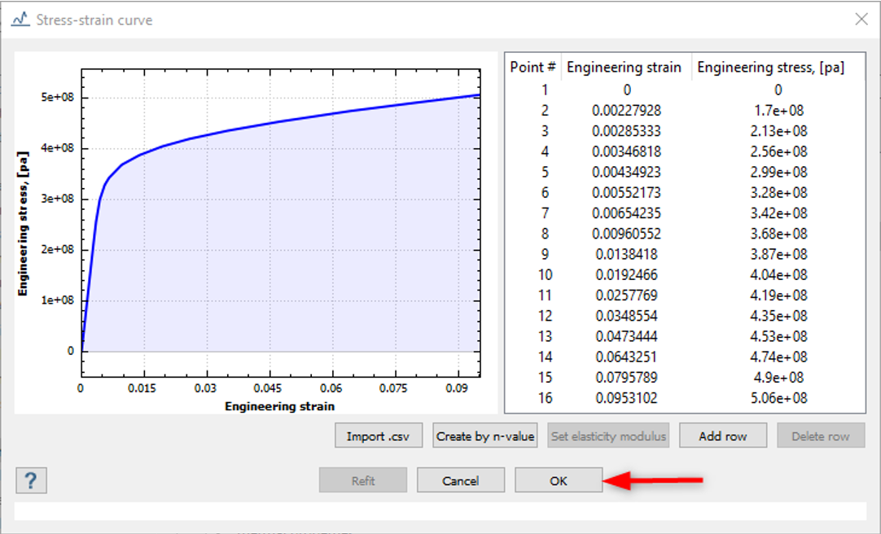Confirm the curve by clicking OK

click(559, 479)
